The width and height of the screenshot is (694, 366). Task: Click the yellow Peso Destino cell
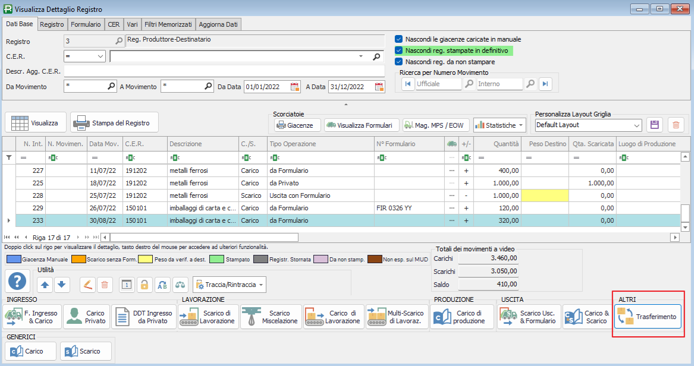(545, 195)
